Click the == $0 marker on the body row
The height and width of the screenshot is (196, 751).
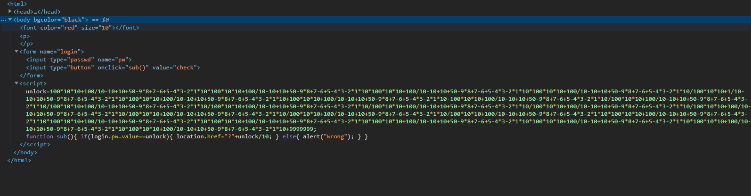[100, 20]
